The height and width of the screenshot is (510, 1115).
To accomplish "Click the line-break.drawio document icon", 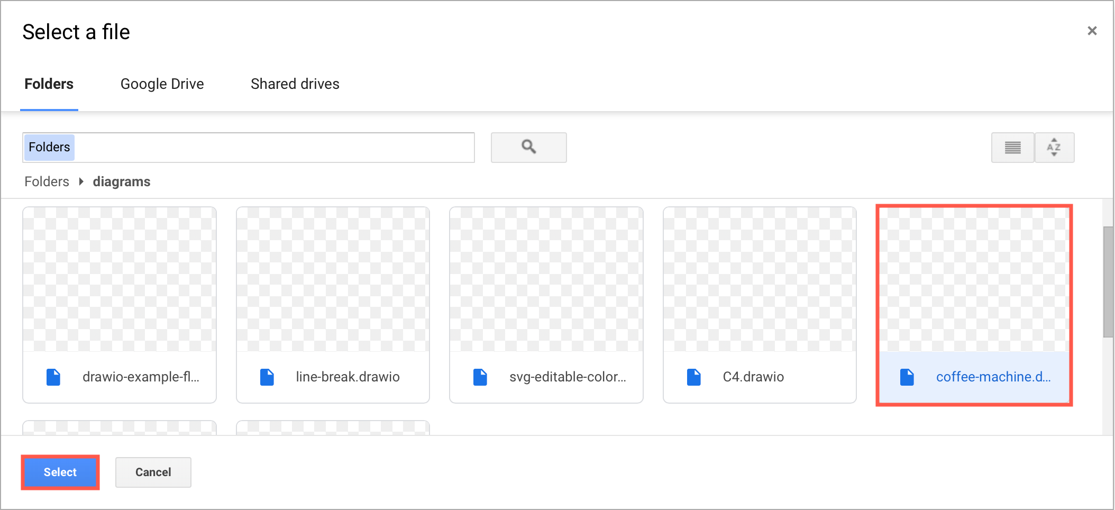I will point(267,377).
